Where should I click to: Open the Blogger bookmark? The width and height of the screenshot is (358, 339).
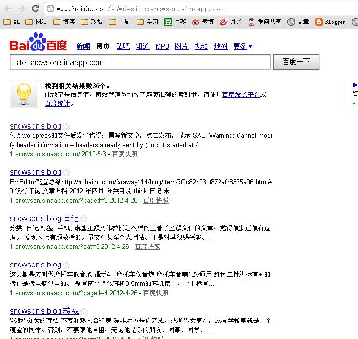tap(330, 22)
